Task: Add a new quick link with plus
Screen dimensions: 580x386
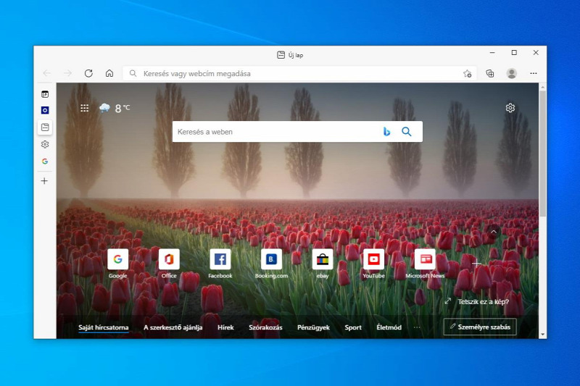Action: coord(476,264)
